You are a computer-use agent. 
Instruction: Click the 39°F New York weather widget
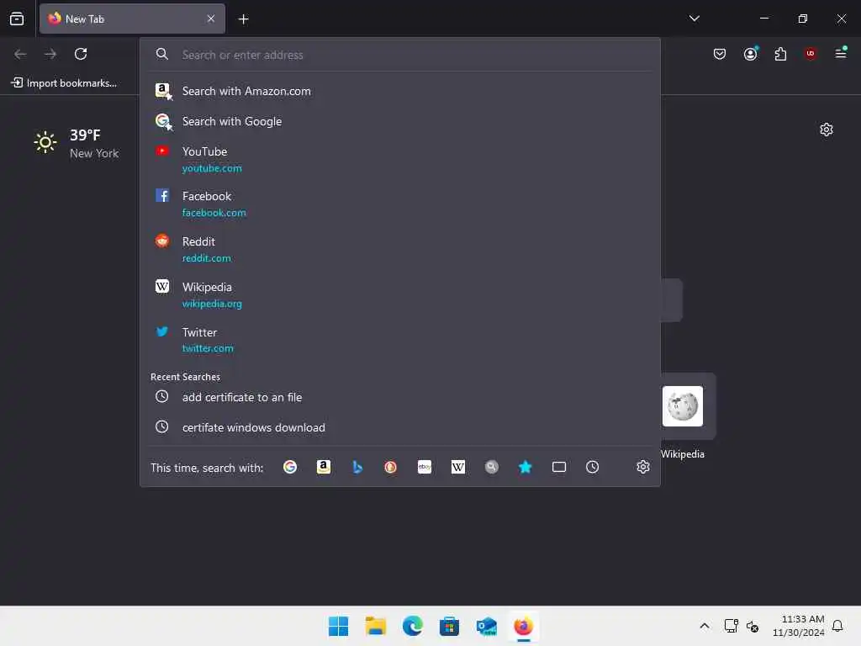(x=77, y=143)
